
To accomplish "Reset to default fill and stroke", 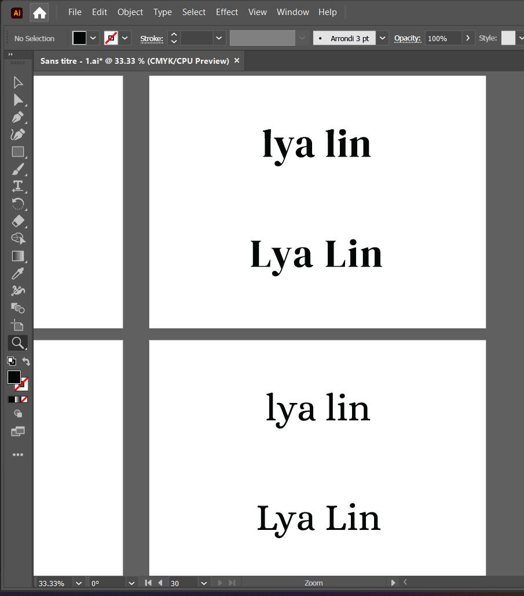I will click(11, 361).
